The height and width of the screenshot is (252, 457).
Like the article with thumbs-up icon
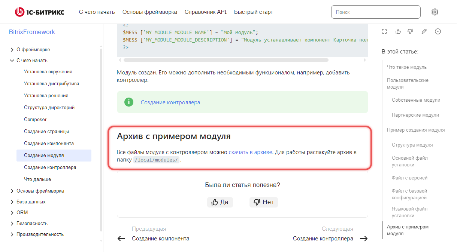(398, 31)
